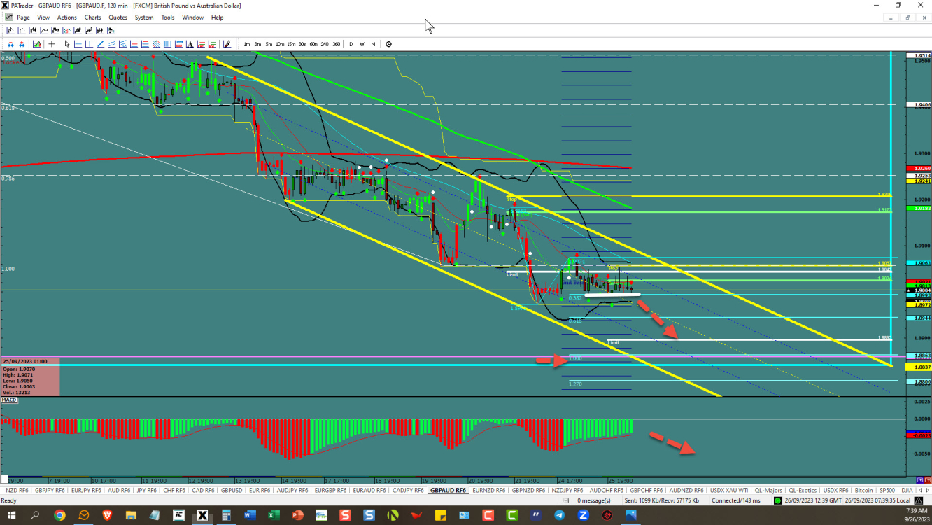The height and width of the screenshot is (525, 932).
Task: Open the Tools menu
Action: click(x=168, y=17)
